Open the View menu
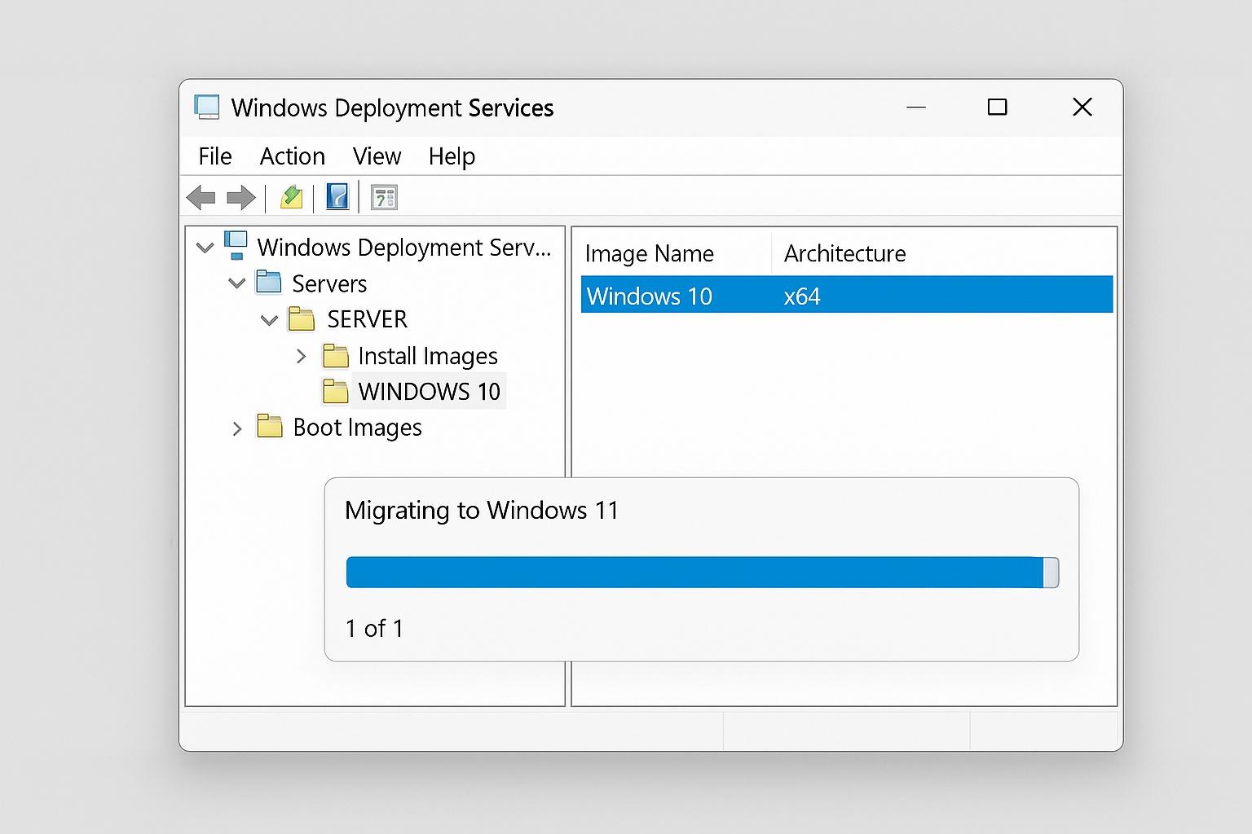Image resolution: width=1252 pixels, height=834 pixels. pyautogui.click(x=377, y=156)
